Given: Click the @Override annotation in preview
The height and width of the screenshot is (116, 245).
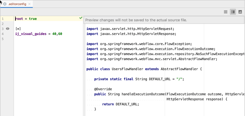Looking at the screenshot, I should tap(103, 89).
